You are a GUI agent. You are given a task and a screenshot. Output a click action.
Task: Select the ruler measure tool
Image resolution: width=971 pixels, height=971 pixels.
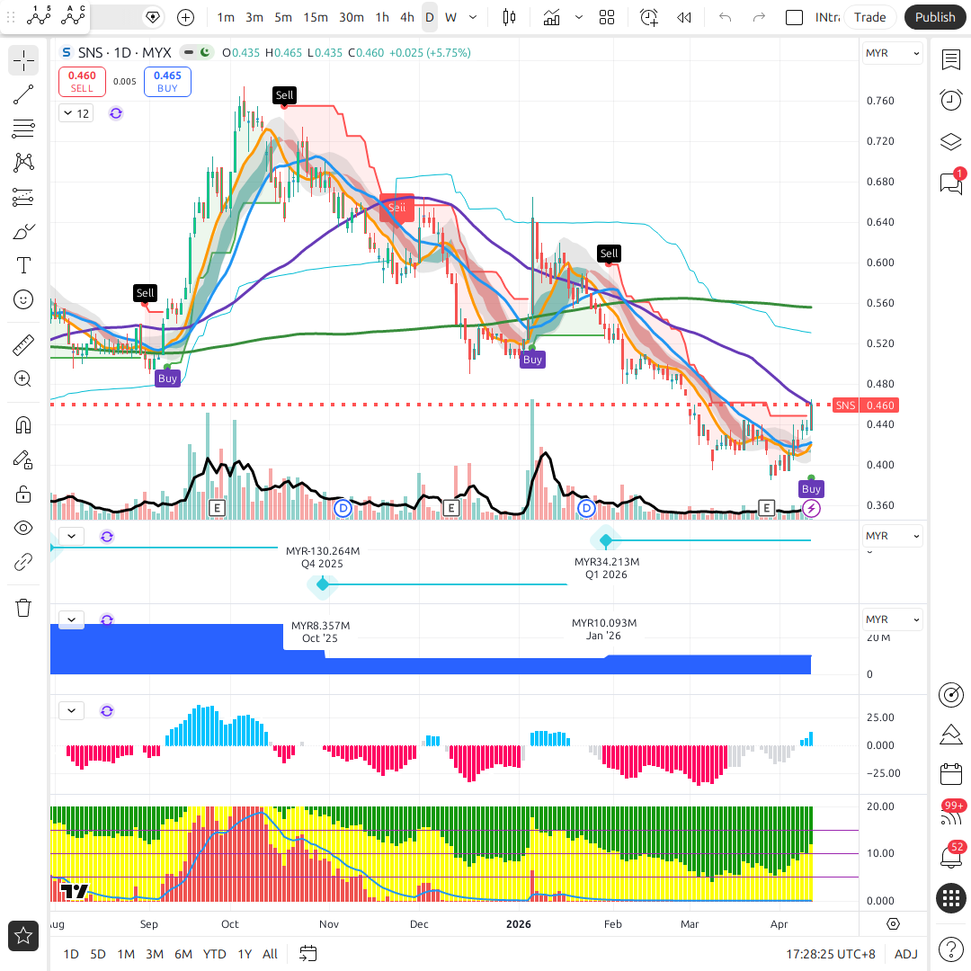(23, 345)
